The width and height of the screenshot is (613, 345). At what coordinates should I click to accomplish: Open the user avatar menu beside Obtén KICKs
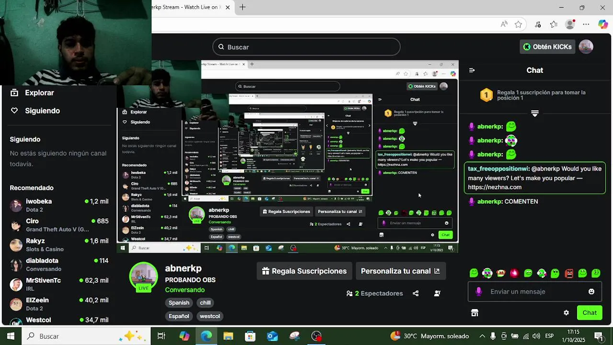(x=586, y=46)
